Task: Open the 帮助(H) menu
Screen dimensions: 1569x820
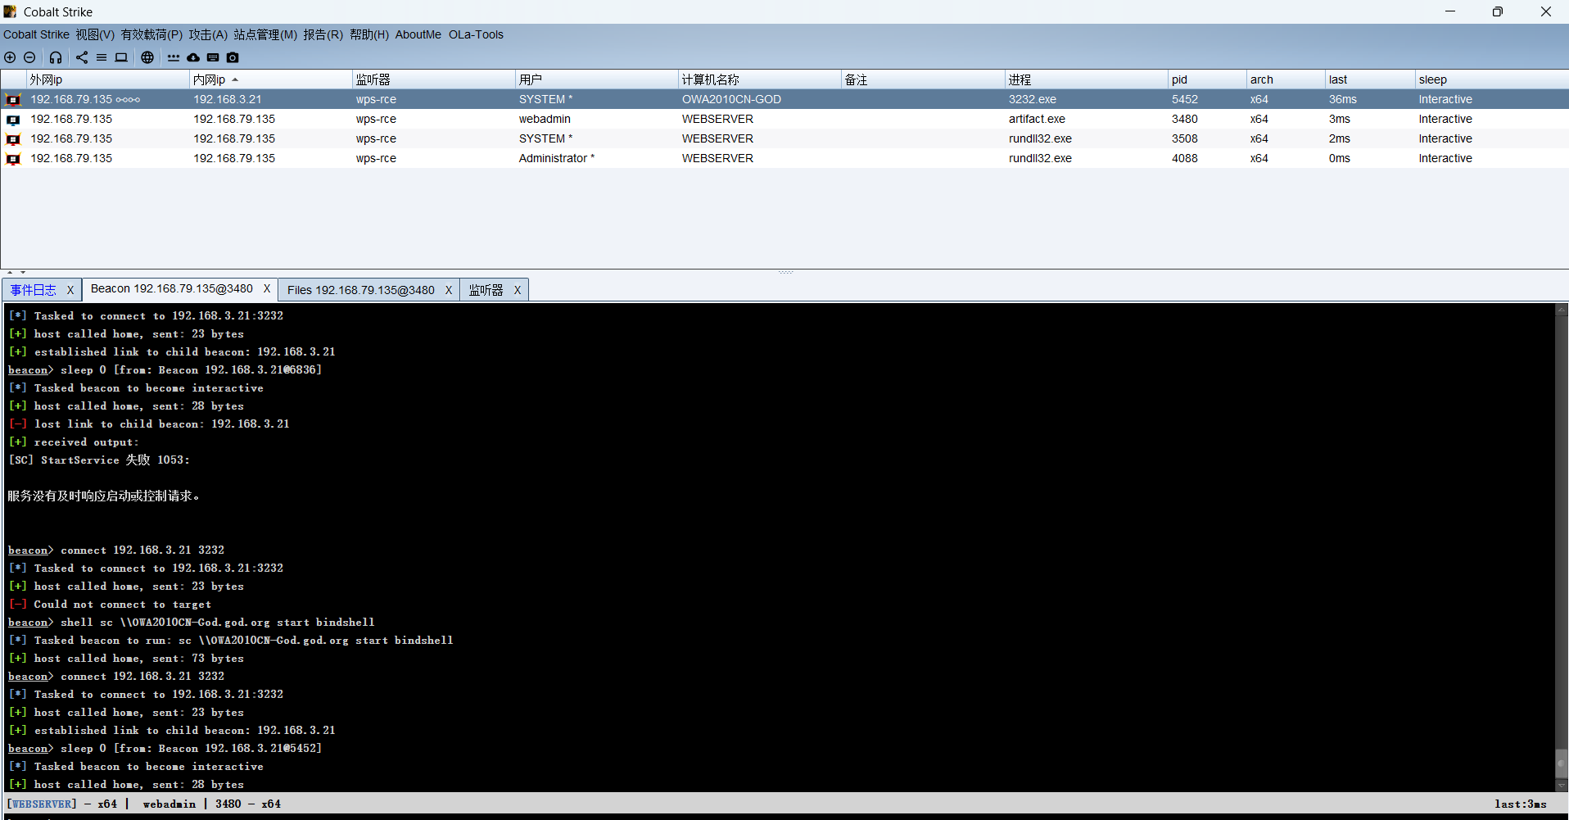Action: point(369,34)
